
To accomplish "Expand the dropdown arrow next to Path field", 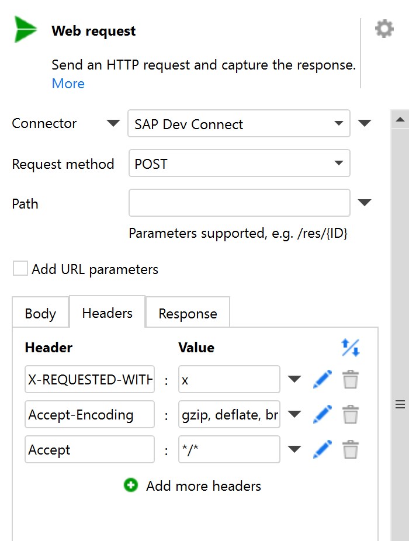I will pyautogui.click(x=365, y=202).
